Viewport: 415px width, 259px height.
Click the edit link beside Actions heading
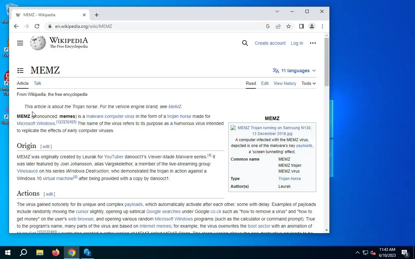(49, 194)
